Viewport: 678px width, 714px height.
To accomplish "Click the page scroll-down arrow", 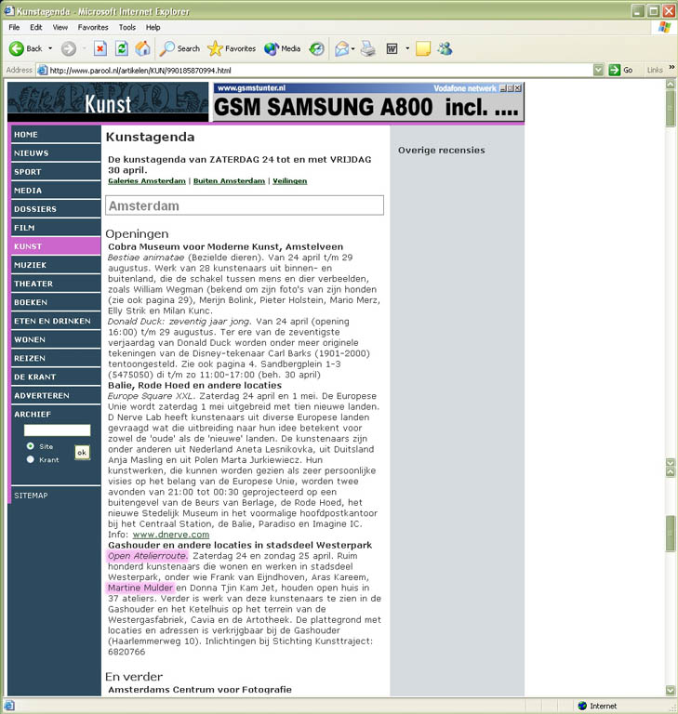I will 671,690.
